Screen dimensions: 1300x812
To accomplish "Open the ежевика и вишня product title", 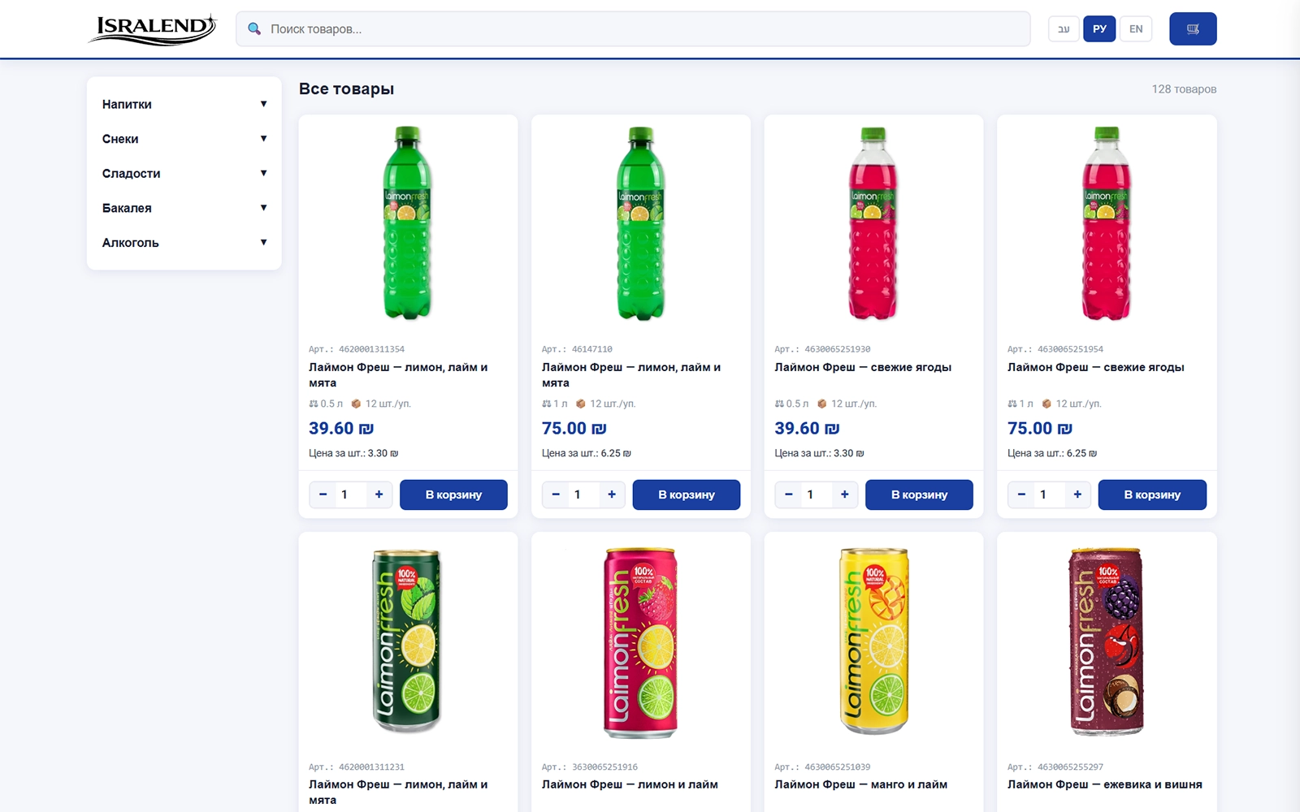I will coord(1105,784).
